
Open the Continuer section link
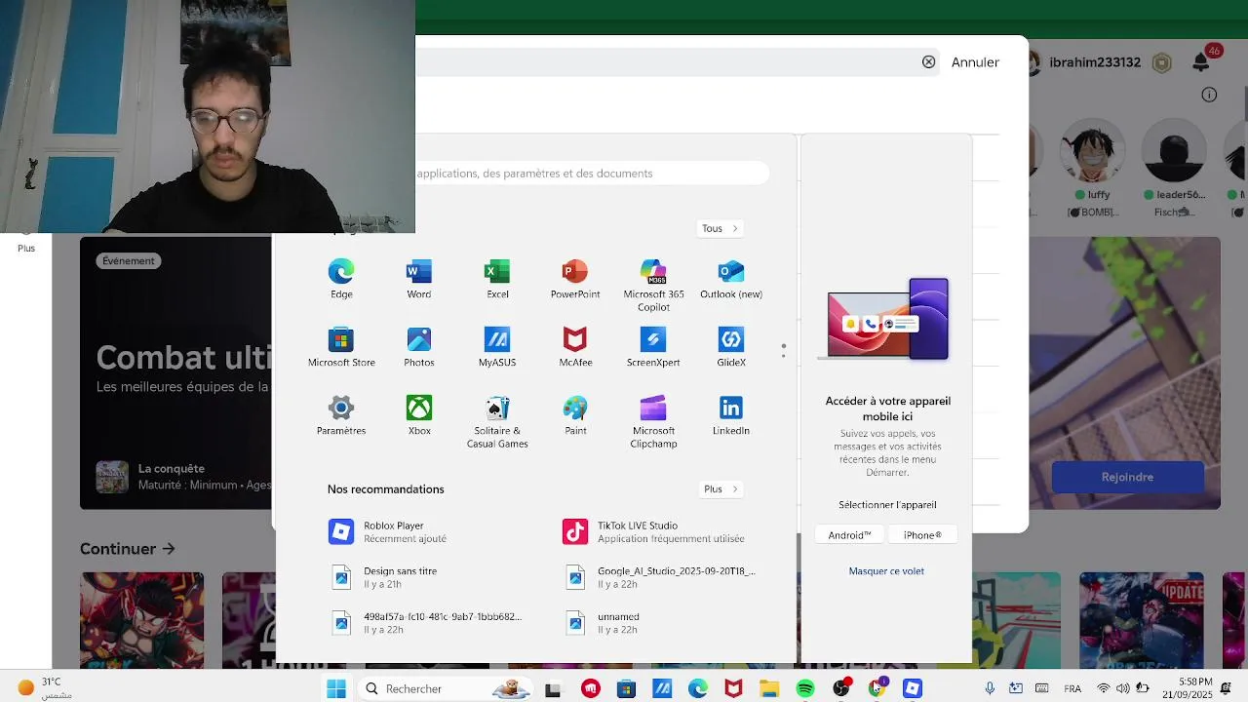pyautogui.click(x=128, y=549)
